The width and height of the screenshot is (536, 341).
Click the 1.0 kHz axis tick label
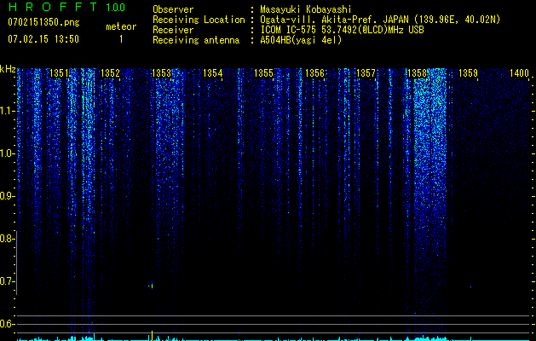pos(7,153)
